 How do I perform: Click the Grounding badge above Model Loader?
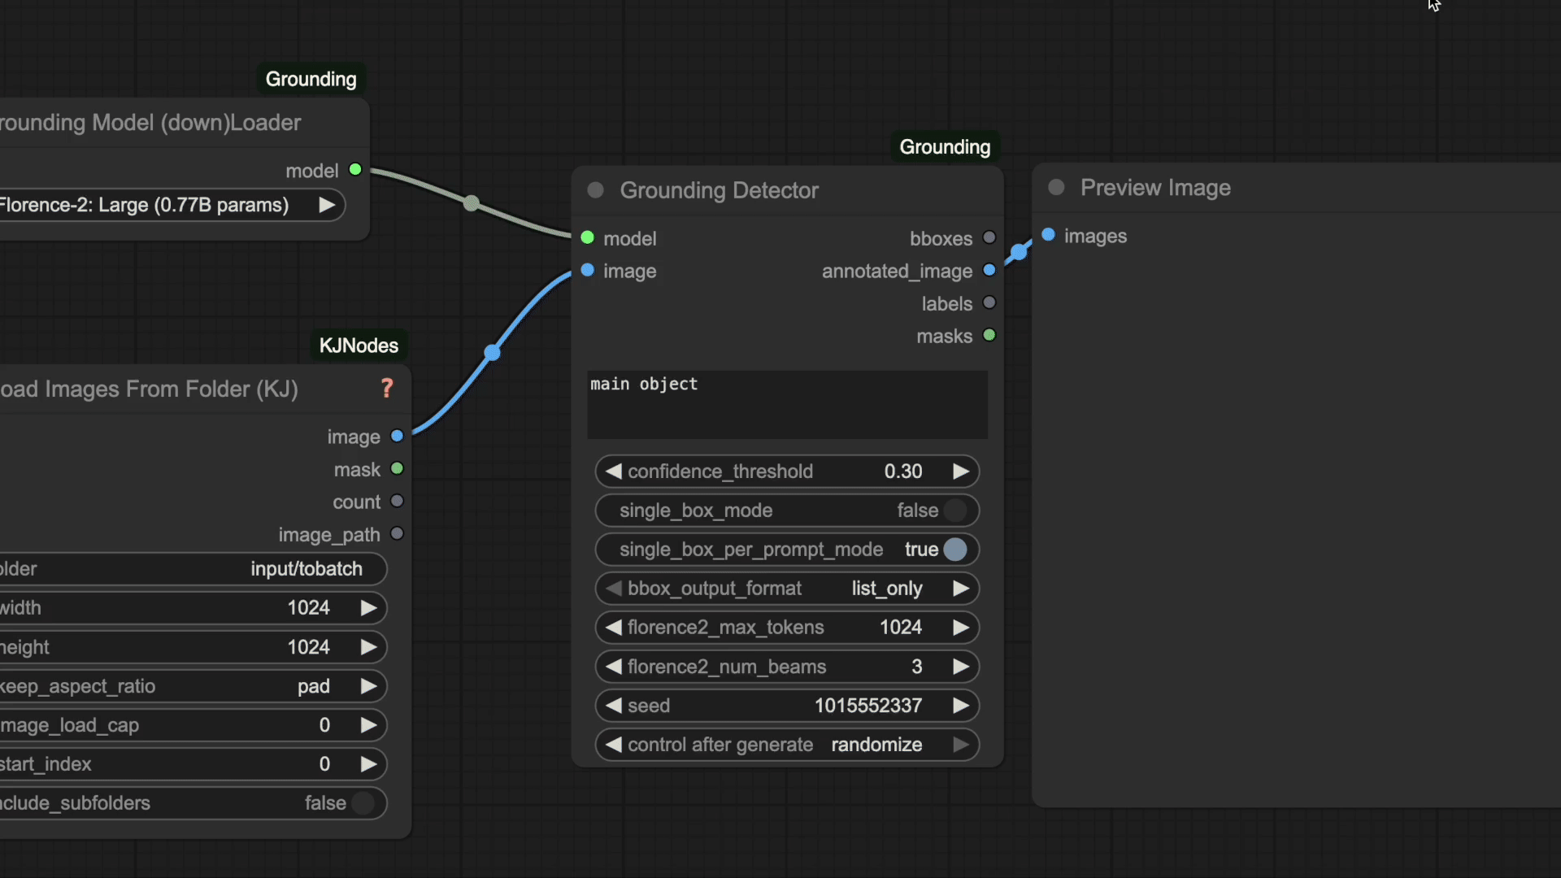(x=311, y=79)
